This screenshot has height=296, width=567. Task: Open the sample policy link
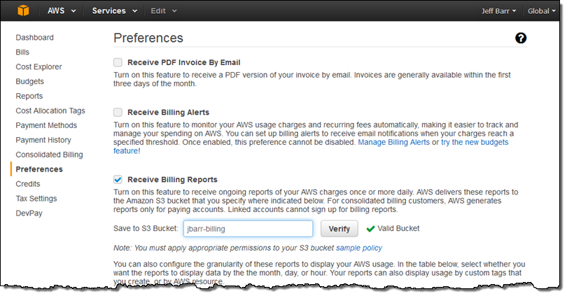tap(359, 248)
